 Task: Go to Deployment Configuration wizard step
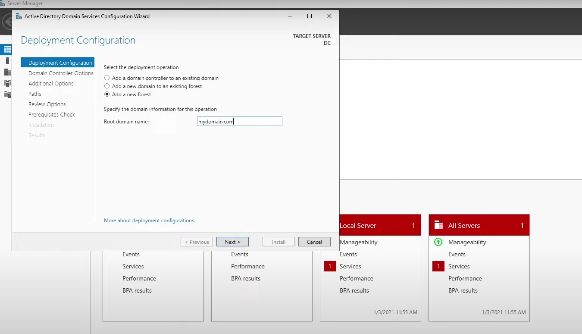(x=57, y=63)
